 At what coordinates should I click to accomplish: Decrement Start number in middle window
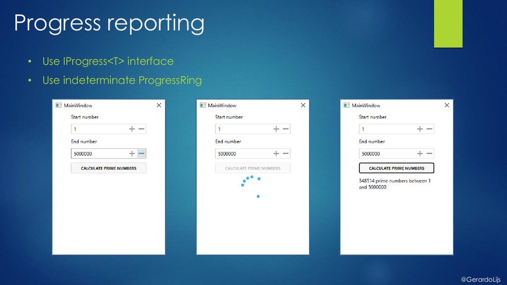[286, 129]
